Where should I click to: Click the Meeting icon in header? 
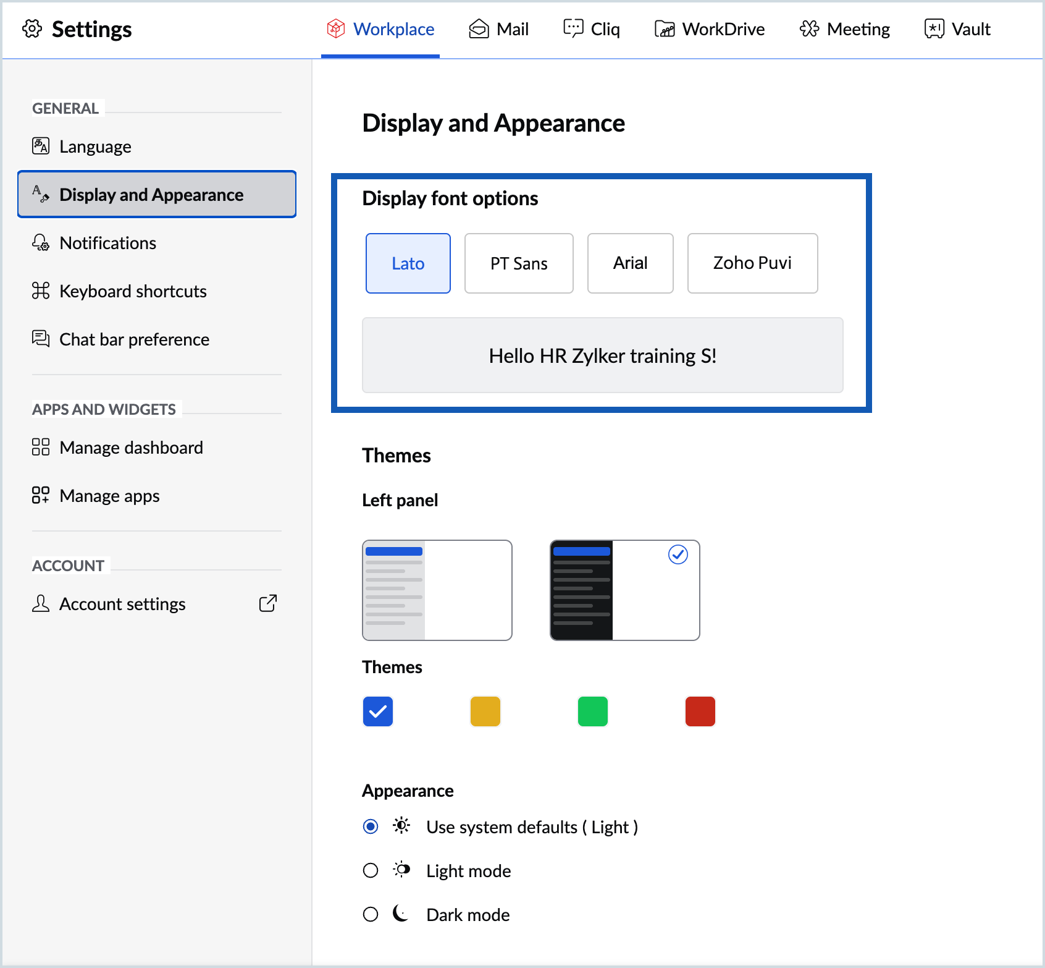[x=809, y=29]
